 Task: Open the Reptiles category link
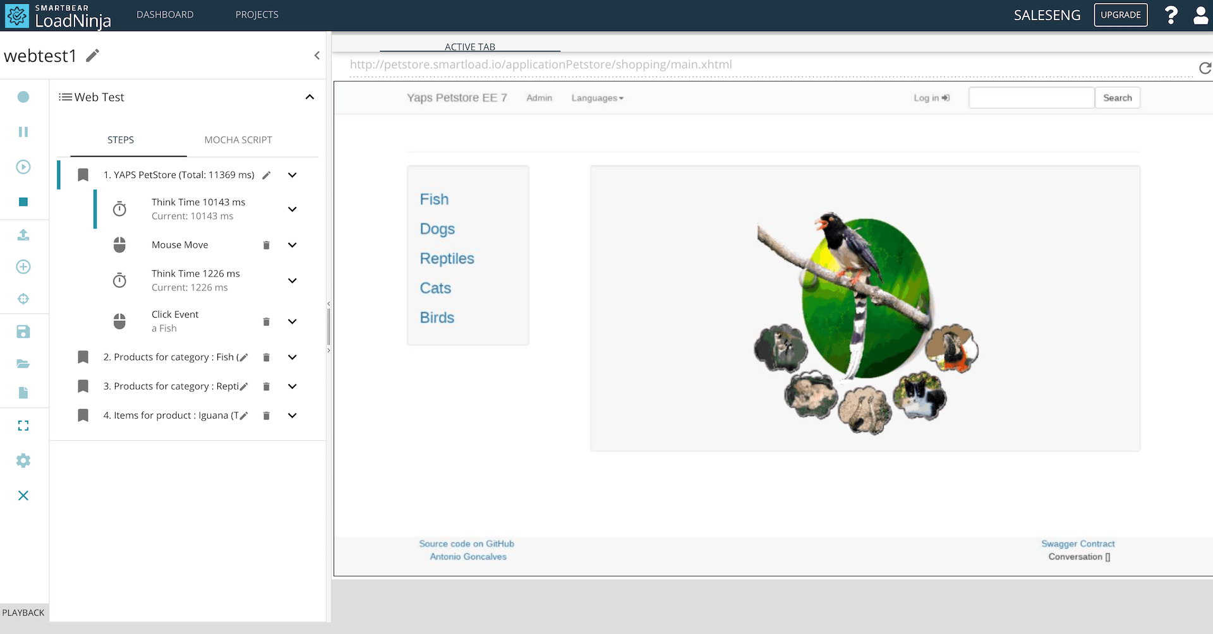[447, 258]
